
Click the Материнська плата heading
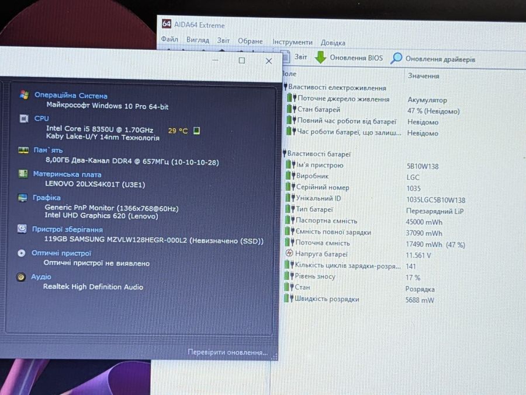(x=67, y=174)
